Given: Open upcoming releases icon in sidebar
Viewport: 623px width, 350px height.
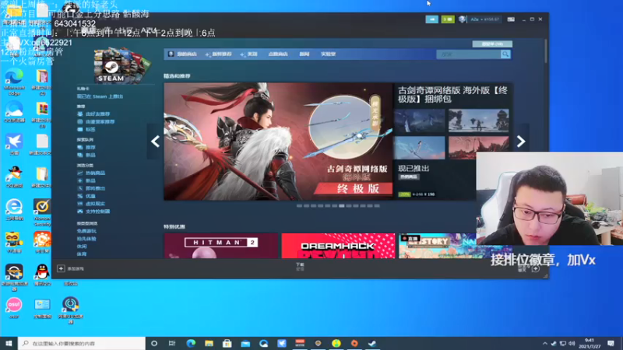Looking at the screenshot, I should [80, 188].
